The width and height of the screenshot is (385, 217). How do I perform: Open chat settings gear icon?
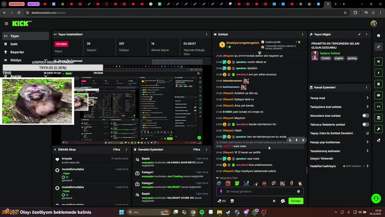pos(274,201)
